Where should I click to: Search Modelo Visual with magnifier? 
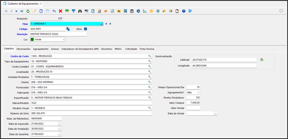coord(150,108)
